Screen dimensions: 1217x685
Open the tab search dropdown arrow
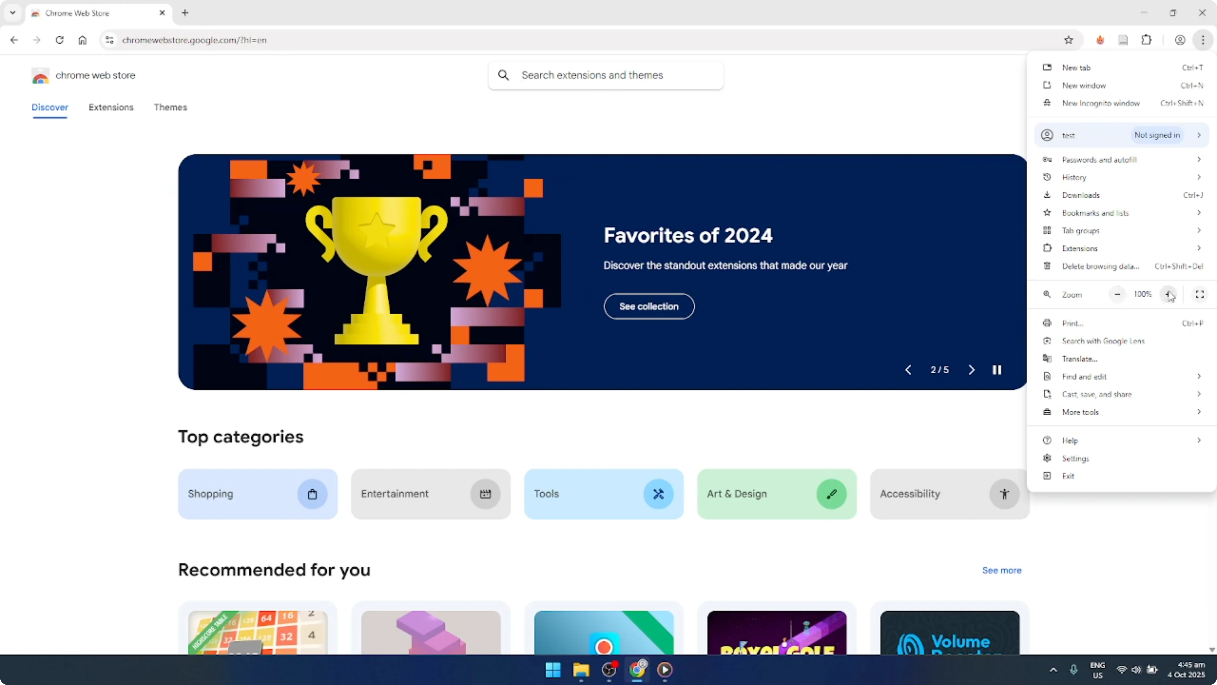click(x=13, y=13)
